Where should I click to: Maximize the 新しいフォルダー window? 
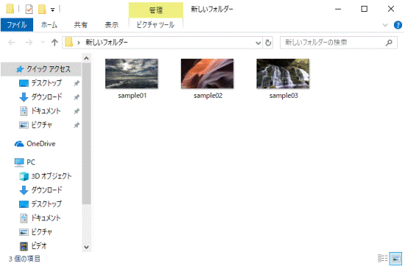364,9
